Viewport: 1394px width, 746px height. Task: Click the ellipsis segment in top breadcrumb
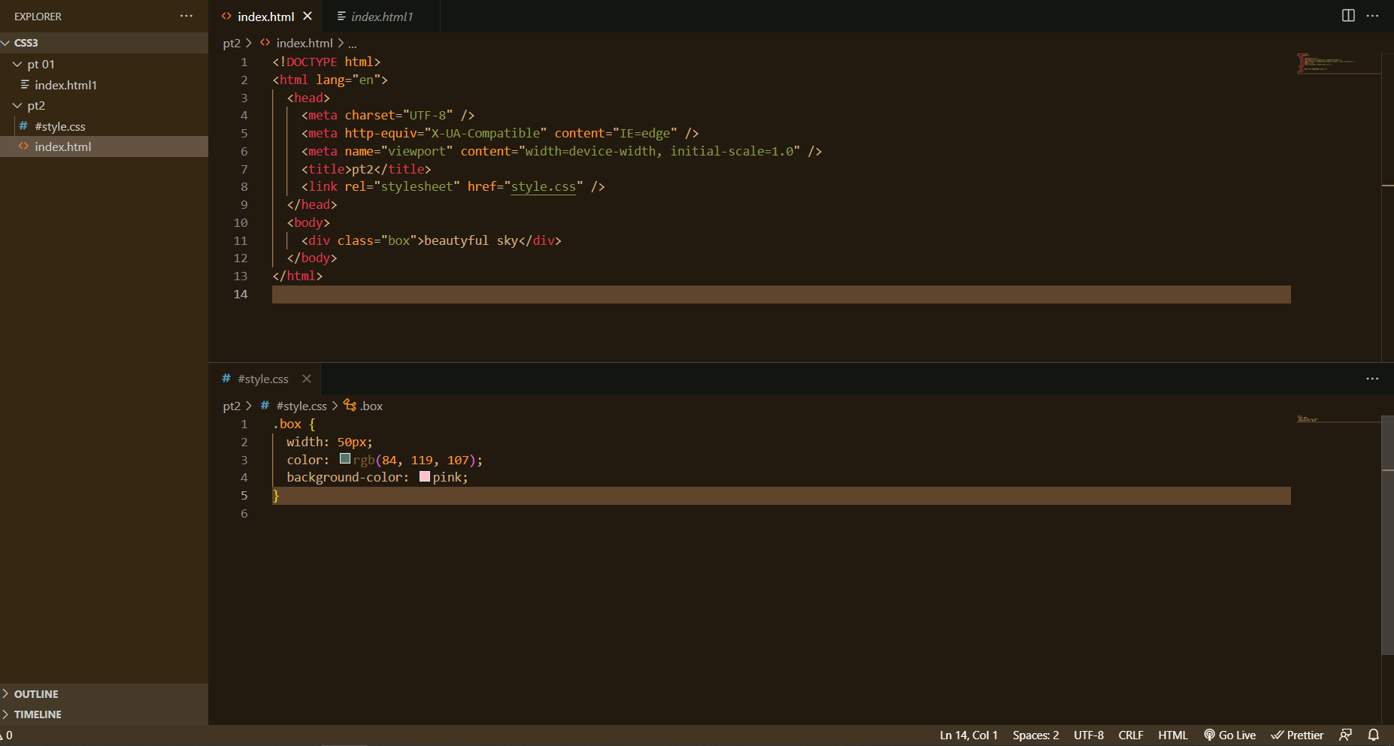(x=353, y=44)
